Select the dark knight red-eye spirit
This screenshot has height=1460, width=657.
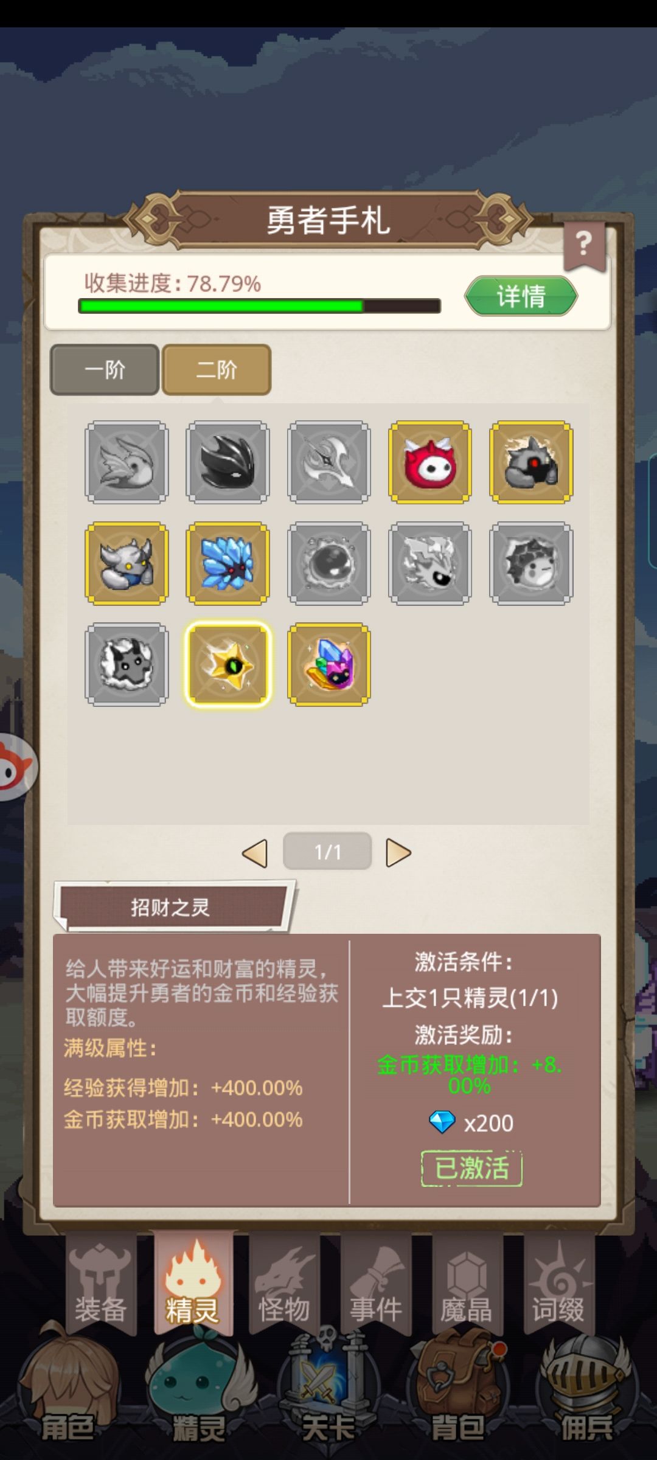[x=531, y=462]
